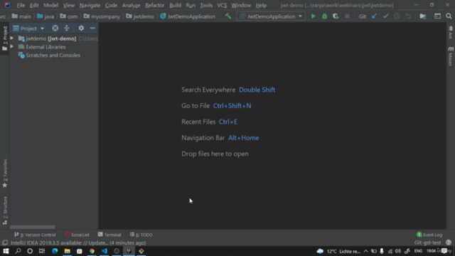The width and height of the screenshot is (455, 256).
Task: Open Project panel settings gear
Action: click(81, 28)
